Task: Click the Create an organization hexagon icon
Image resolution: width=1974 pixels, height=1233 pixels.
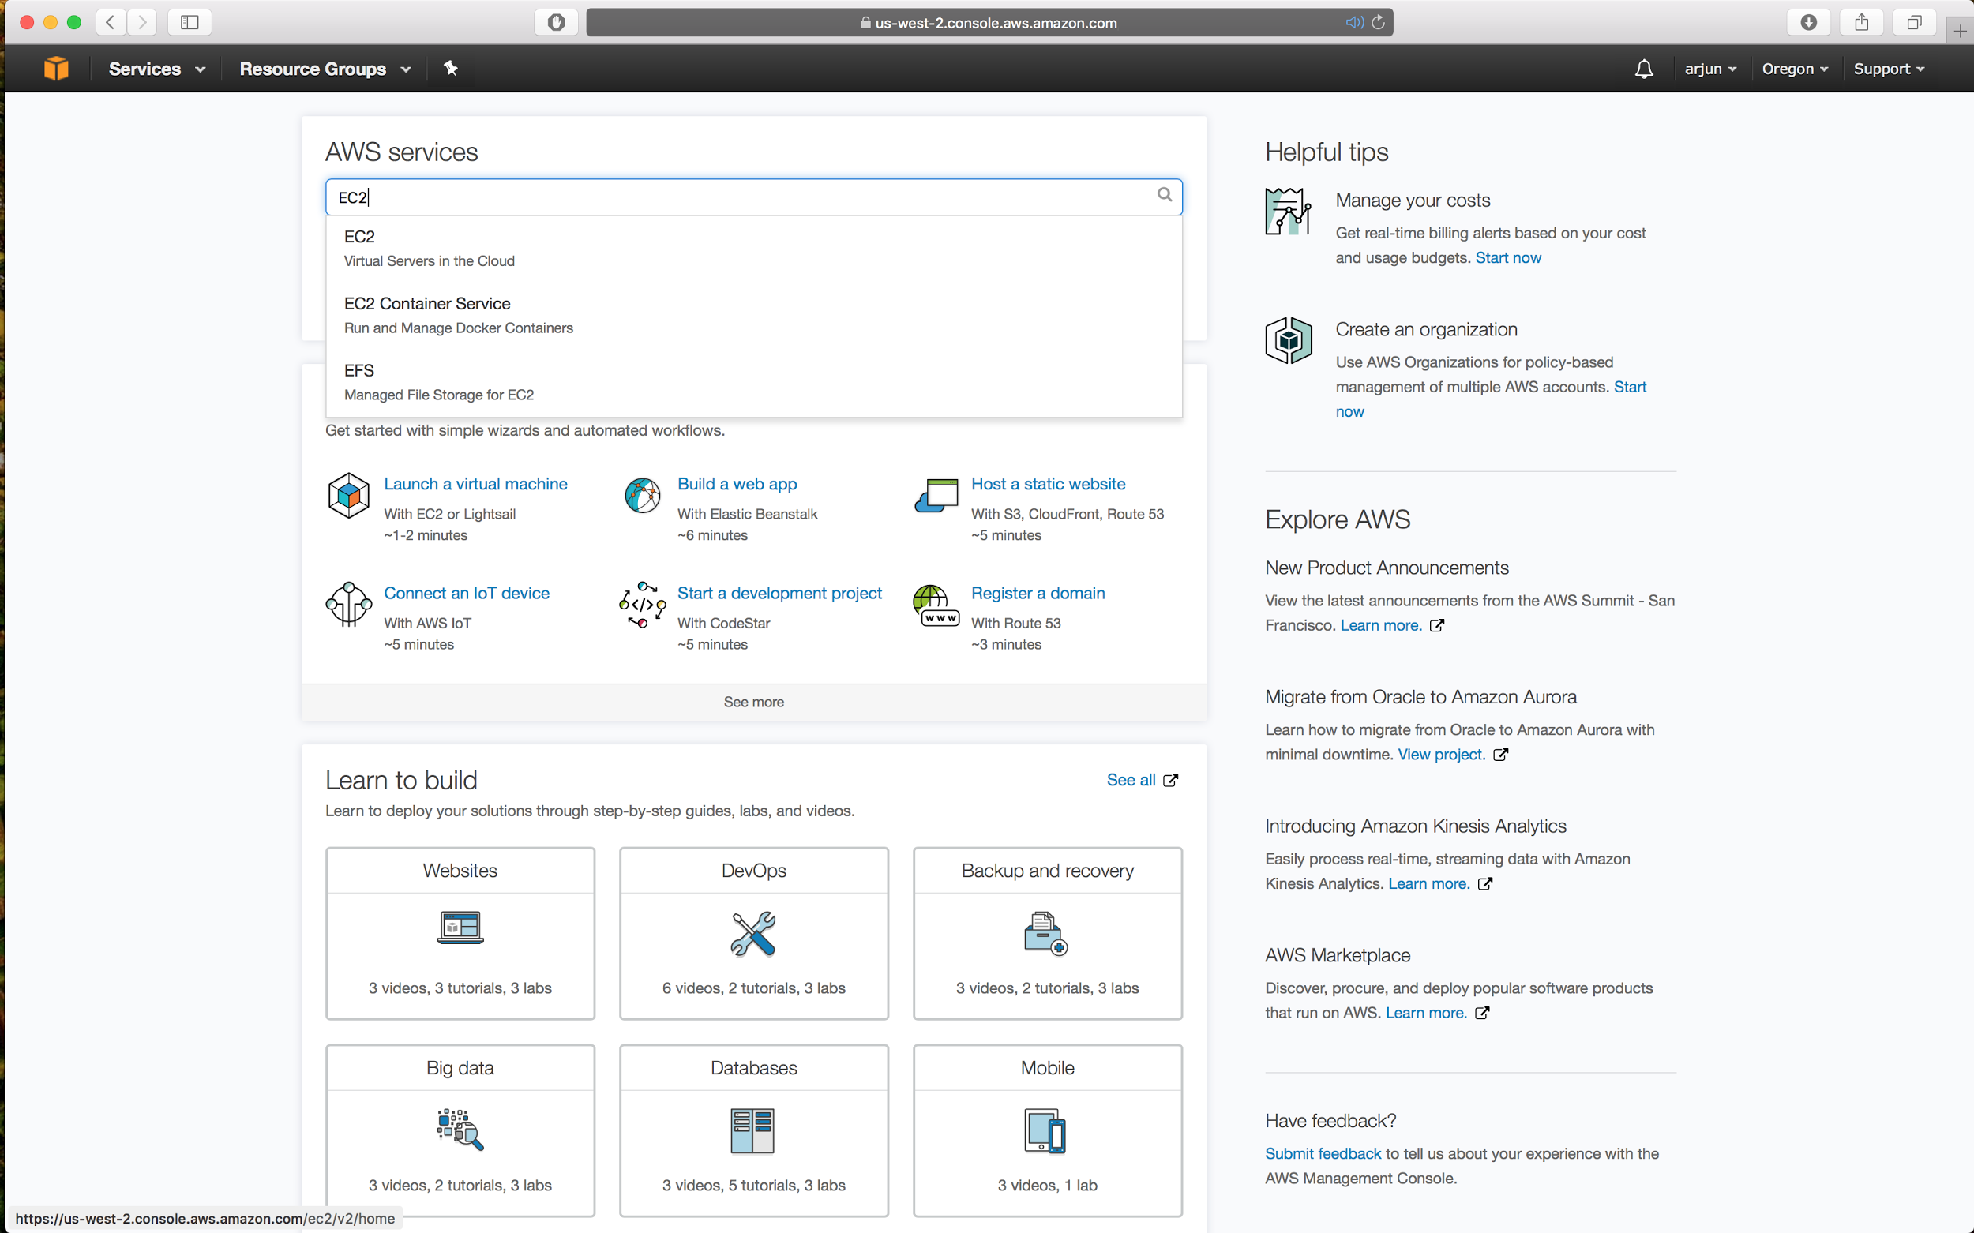Action: pos(1288,340)
